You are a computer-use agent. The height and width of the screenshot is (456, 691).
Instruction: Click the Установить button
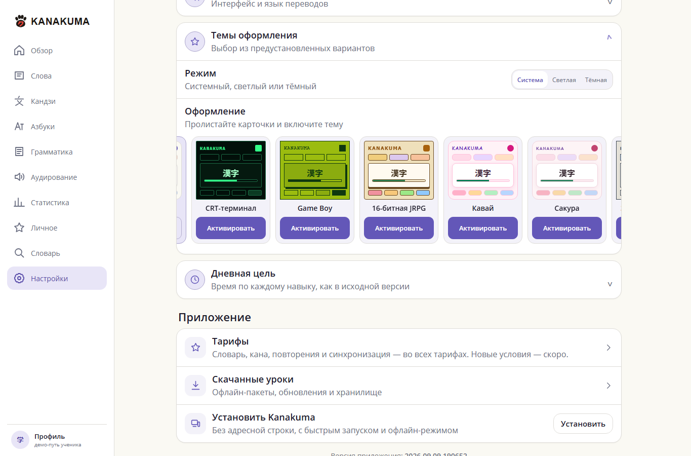click(583, 424)
